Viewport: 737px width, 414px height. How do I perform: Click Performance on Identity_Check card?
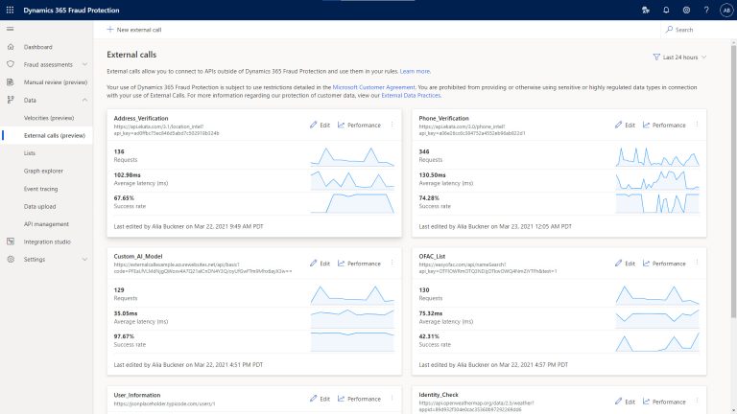664,402
